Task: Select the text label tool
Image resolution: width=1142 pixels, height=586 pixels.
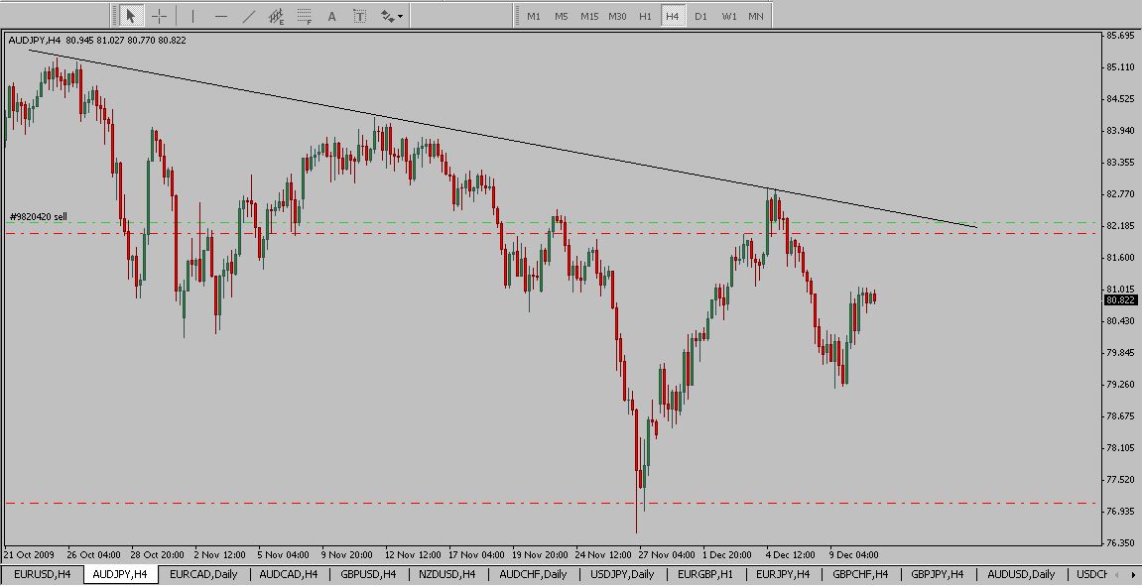Action: (359, 16)
